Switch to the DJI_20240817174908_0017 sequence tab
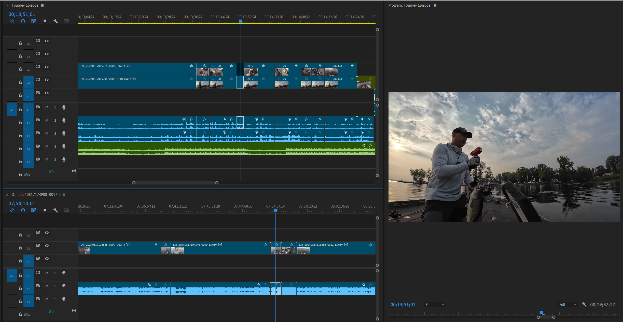 tap(36, 195)
